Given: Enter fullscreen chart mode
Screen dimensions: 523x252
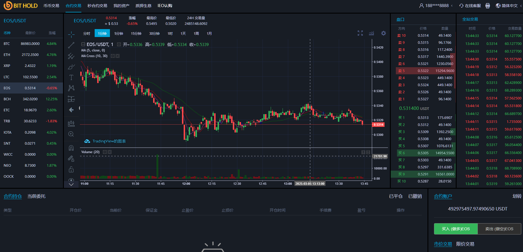Looking at the screenshot, I should 360,33.
